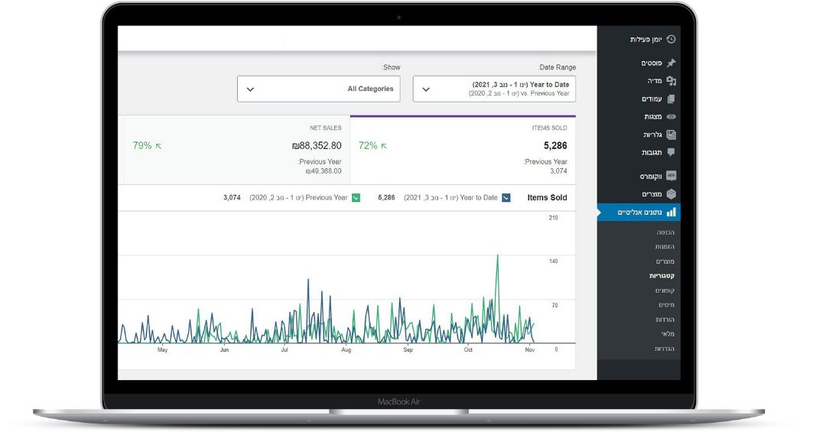This screenshot has width=826, height=432.
Task: Select the Pages icon in sidebar
Action: tap(671, 99)
